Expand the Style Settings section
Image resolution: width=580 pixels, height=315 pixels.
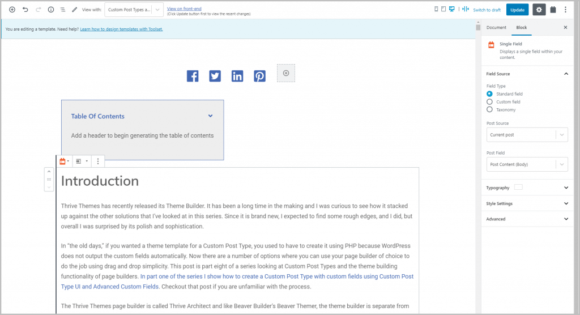pos(527,203)
